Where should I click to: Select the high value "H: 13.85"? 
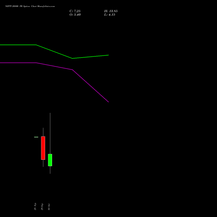[111, 11]
